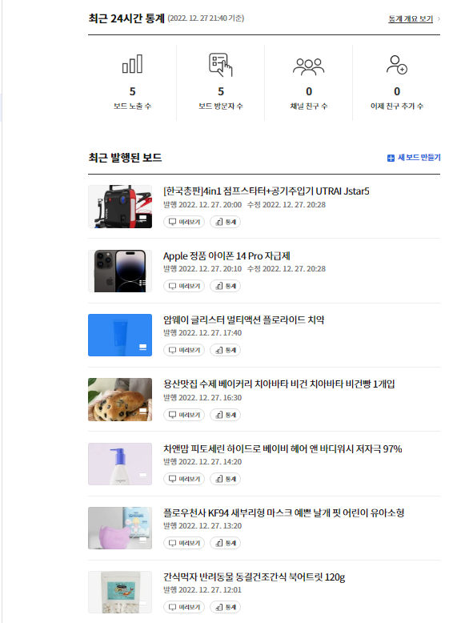Open the iPhone 14 Pro thumbnail

pyautogui.click(x=120, y=271)
